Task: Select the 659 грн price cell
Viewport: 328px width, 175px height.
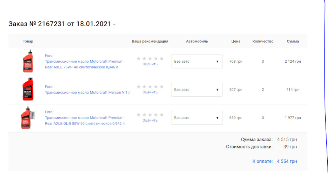Action: click(x=236, y=118)
